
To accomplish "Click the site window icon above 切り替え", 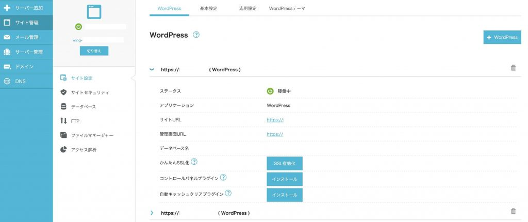I will [94, 12].
